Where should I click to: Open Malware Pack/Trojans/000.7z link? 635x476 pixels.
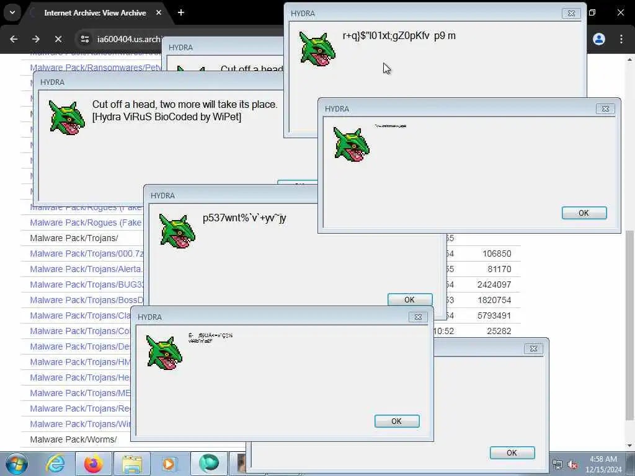[87, 253]
